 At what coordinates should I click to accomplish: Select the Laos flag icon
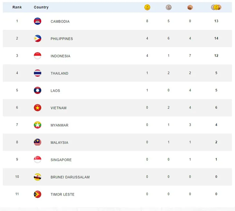click(37, 90)
